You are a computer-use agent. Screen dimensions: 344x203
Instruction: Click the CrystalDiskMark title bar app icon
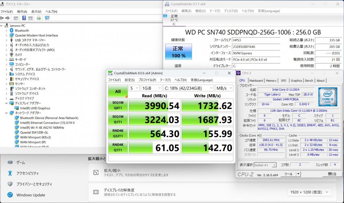click(110, 73)
